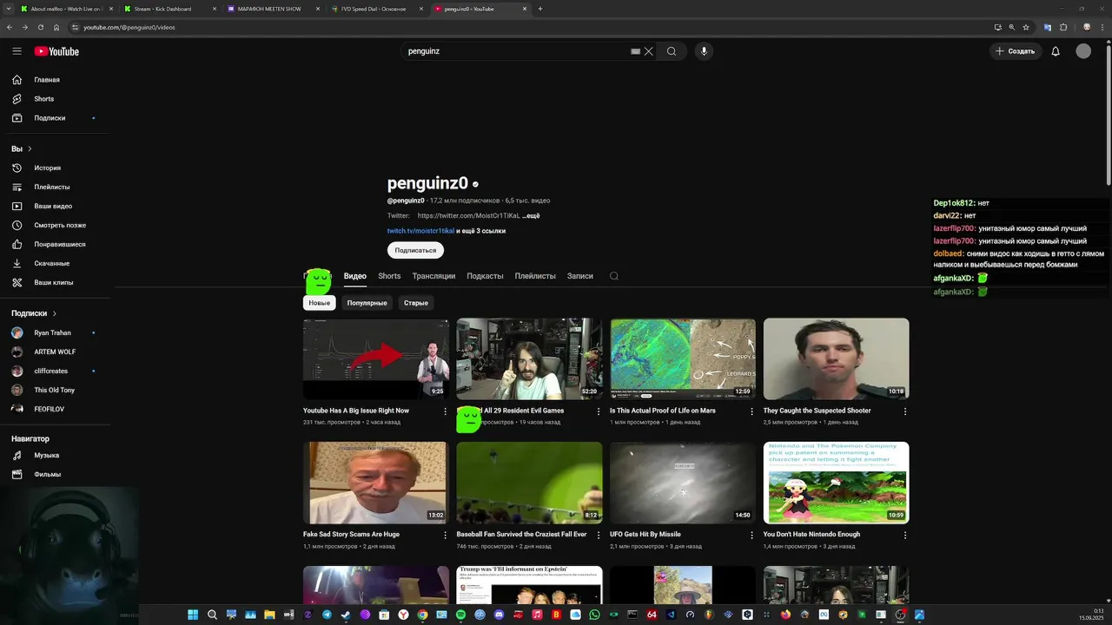
Task: Click the Подписаться button
Action: (x=415, y=250)
